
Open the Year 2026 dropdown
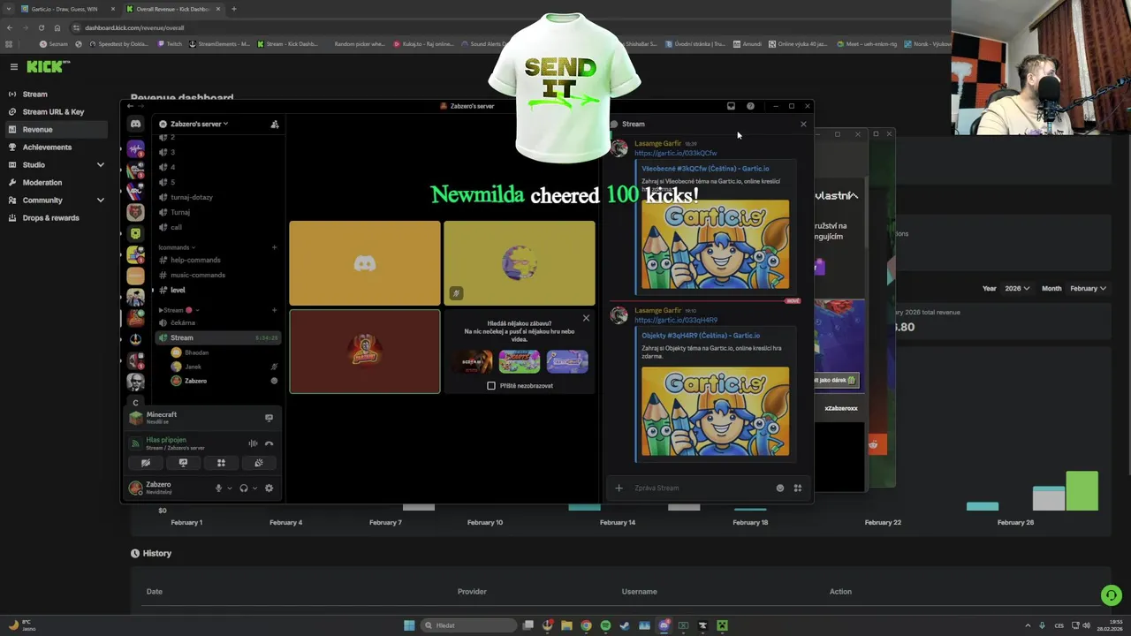(1018, 288)
